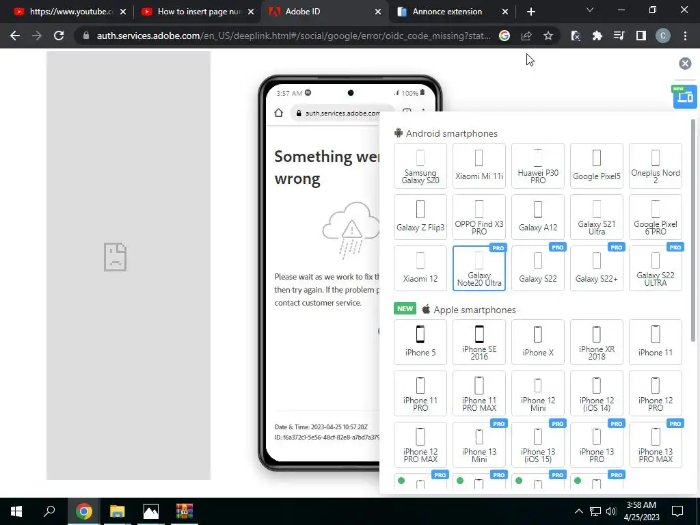The width and height of the screenshot is (700, 525).
Task: Choose the iPhone 11 PRO device
Action: click(x=420, y=393)
